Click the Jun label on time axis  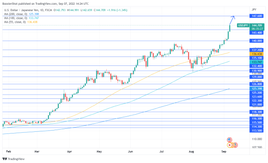130,151
